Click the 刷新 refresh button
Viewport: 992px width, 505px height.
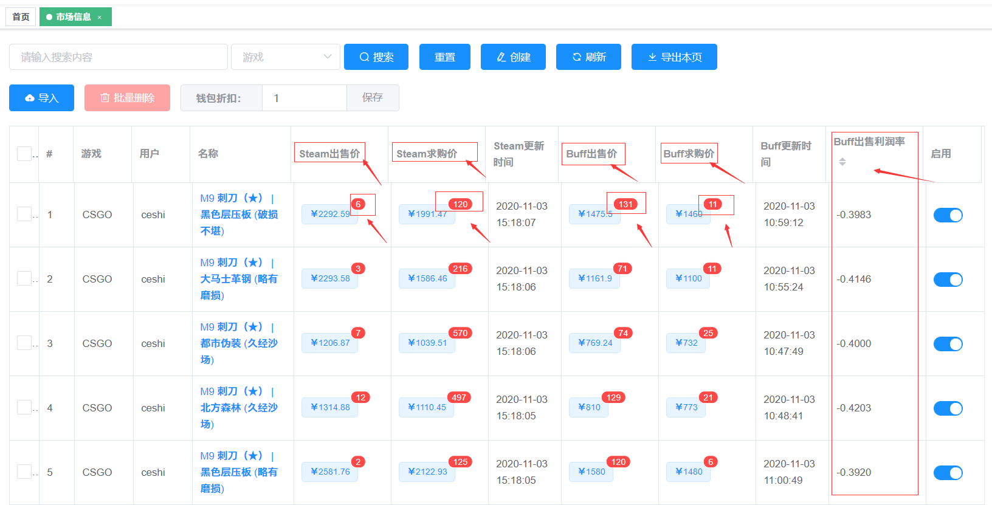click(x=588, y=57)
